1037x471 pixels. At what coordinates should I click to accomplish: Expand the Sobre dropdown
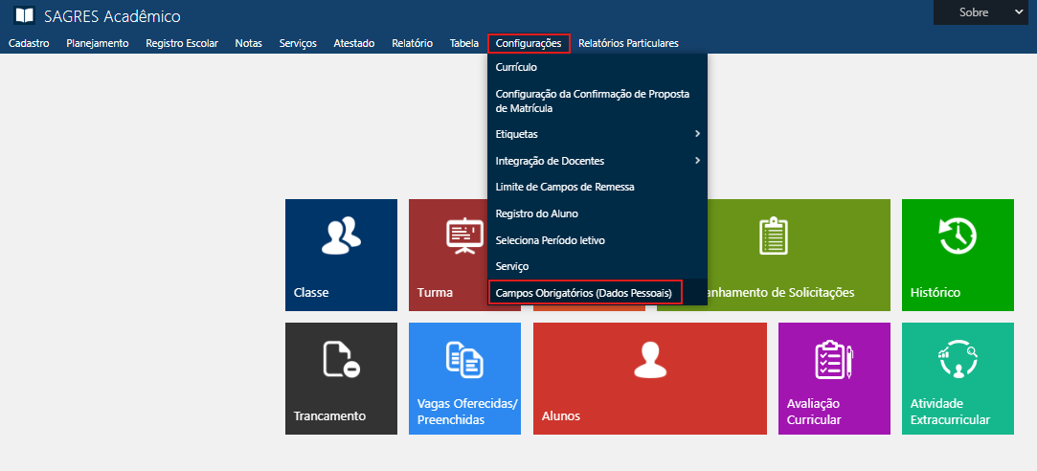coord(984,12)
